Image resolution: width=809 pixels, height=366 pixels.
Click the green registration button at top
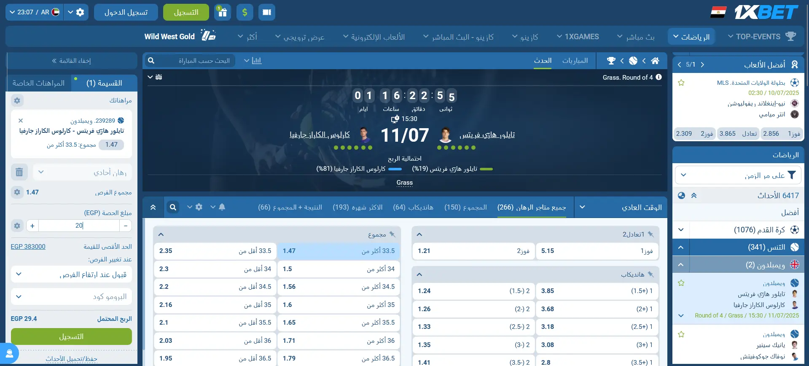click(186, 12)
